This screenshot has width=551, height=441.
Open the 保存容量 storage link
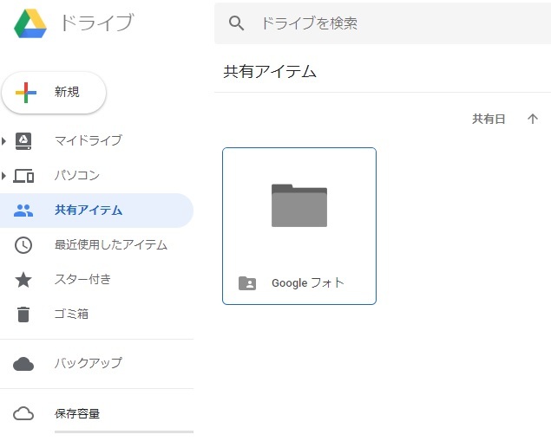77,413
